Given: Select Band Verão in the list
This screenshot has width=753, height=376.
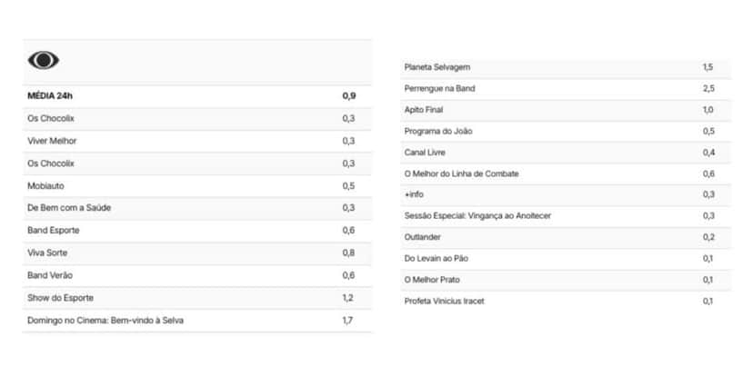Looking at the screenshot, I should click(x=197, y=275).
